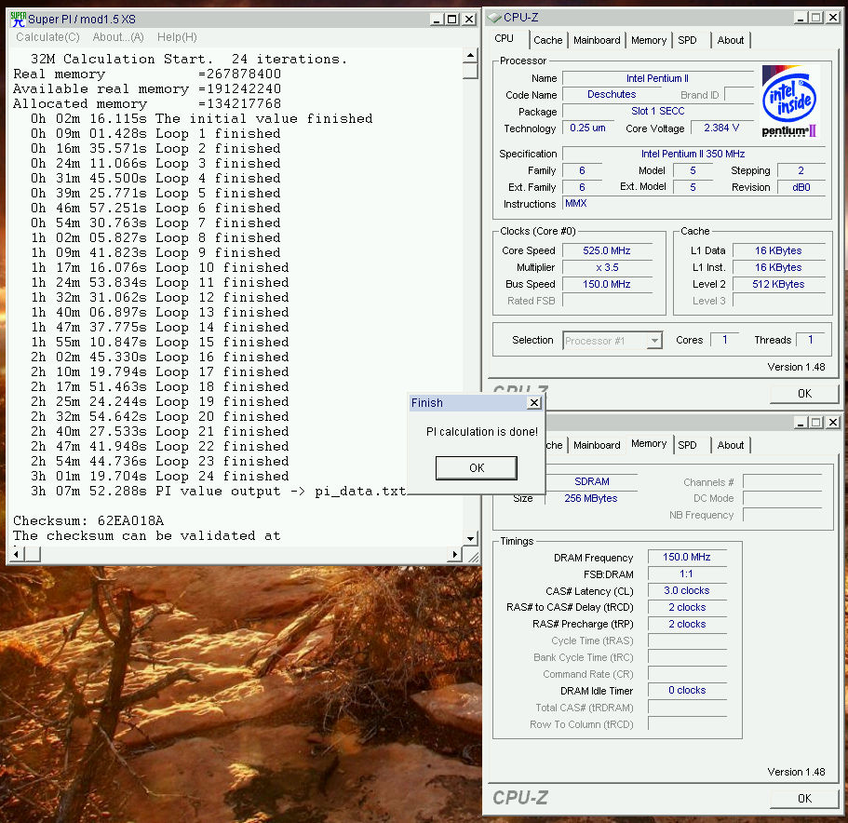
Task: Open the About...(A) menu in Super PI
Action: coord(118,36)
